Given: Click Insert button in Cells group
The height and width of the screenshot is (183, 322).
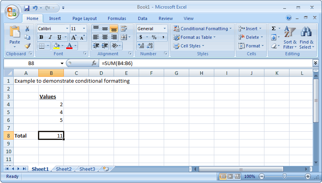Looking at the screenshot, I should point(250,29).
